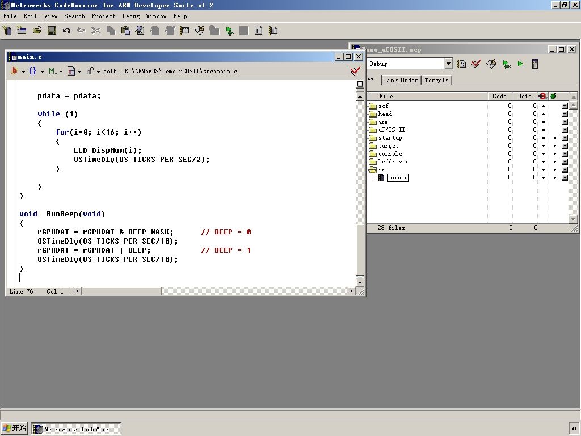Click the green Run arrow in the project window
This screenshot has width=581, height=436.
point(521,64)
